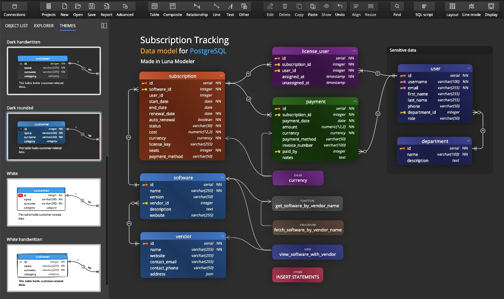This screenshot has width=504, height=299.
Task: Apply the White theme thumbnail
Action: [x=54, y=202]
